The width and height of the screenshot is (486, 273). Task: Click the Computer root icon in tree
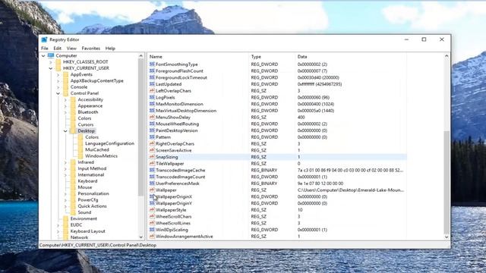coord(51,55)
